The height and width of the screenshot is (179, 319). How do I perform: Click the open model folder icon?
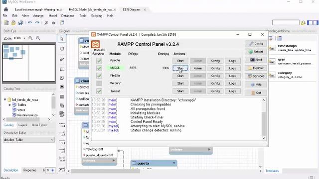click(x=13, y=23)
